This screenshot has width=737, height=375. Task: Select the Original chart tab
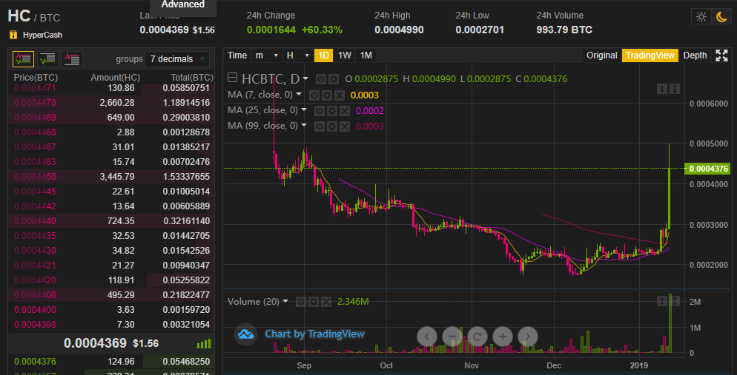[x=601, y=55]
